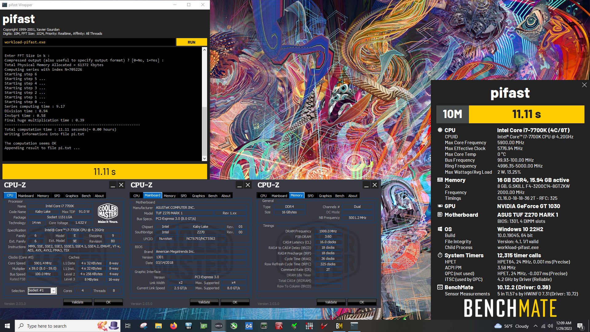Select SPD tab in CPU-Z Mainboard window
This screenshot has width=590, height=332.
184,196
